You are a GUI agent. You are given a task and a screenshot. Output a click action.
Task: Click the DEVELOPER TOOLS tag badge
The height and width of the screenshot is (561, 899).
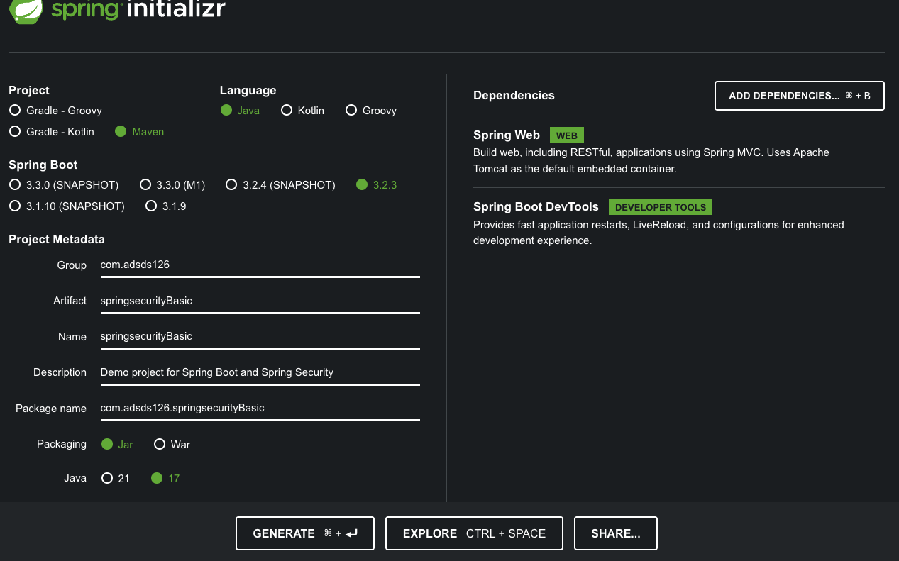661,207
